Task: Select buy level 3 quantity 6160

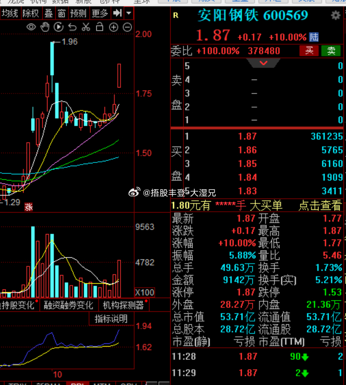Action: 332,164
